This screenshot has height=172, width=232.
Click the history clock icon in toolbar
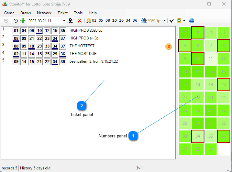(16, 21)
